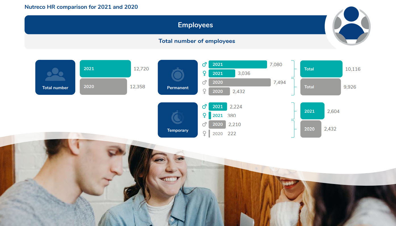Click the value 3,036

pyautogui.click(x=244, y=74)
